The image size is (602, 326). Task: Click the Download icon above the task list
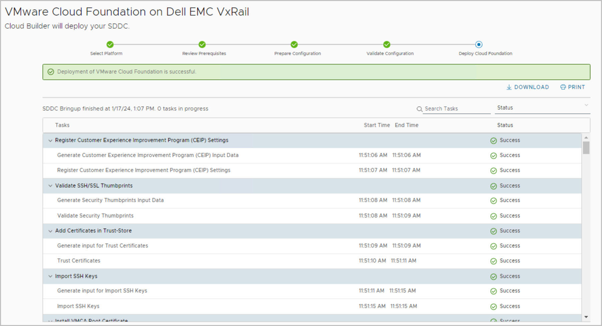pos(509,87)
